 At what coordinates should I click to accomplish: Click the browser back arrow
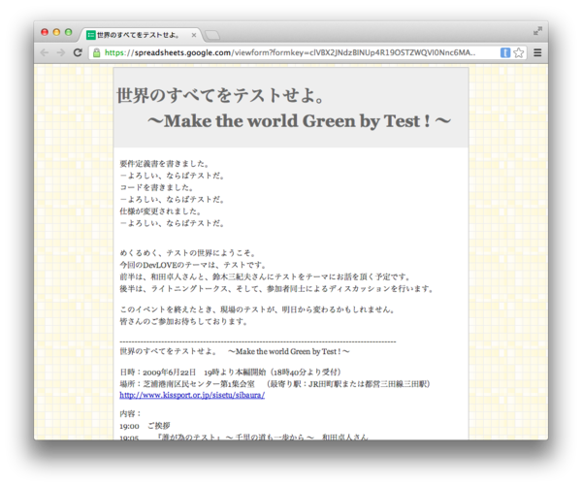pyautogui.click(x=45, y=52)
